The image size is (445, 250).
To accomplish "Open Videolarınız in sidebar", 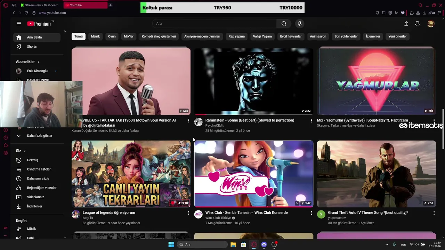I will click(37, 197).
